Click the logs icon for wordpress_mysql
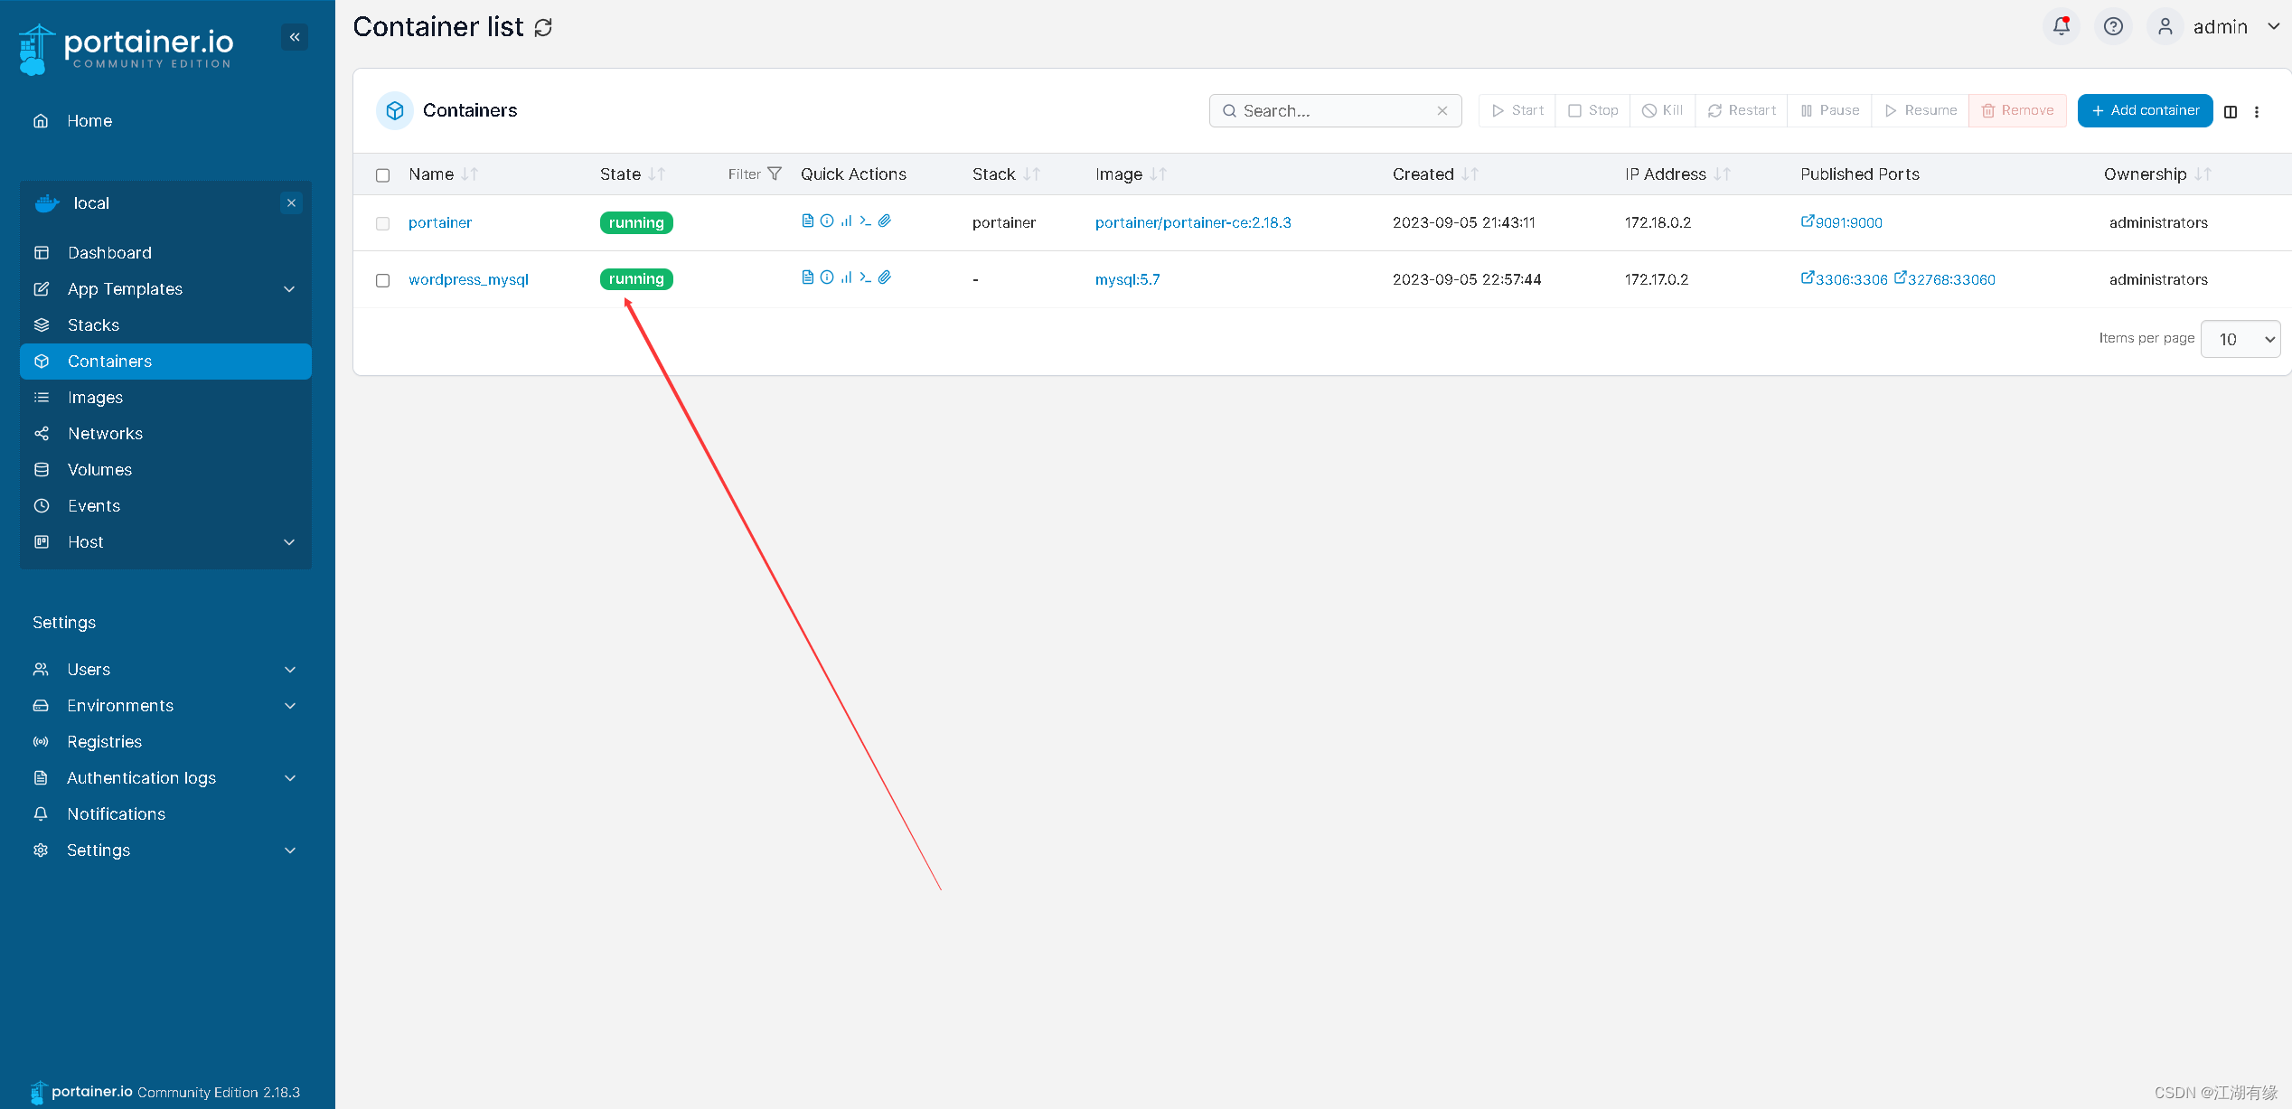This screenshot has width=2292, height=1109. pyautogui.click(x=807, y=277)
